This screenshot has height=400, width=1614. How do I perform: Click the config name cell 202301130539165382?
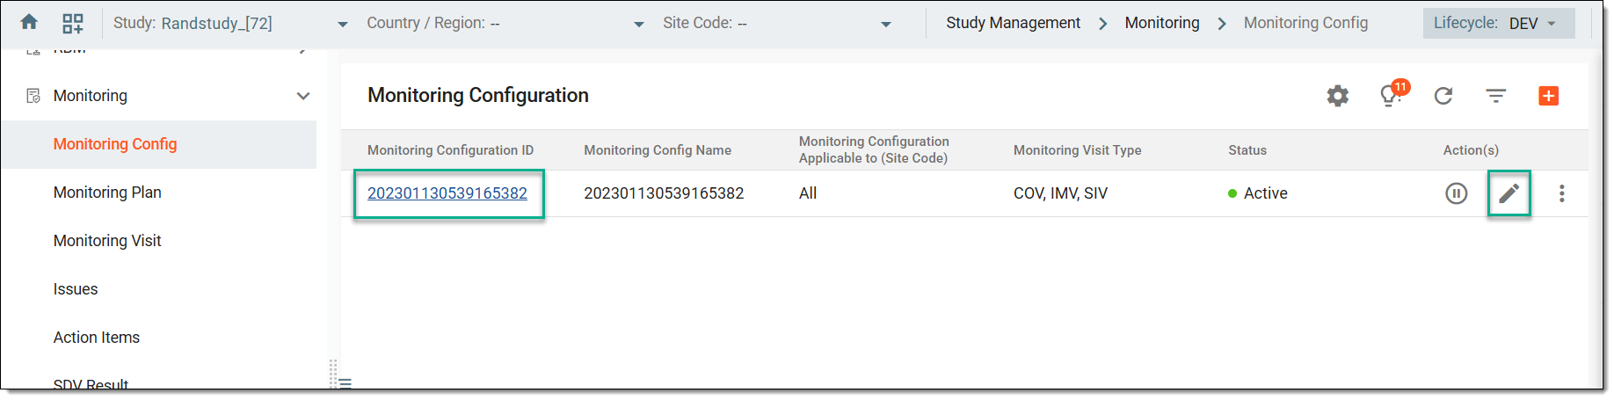(x=664, y=193)
